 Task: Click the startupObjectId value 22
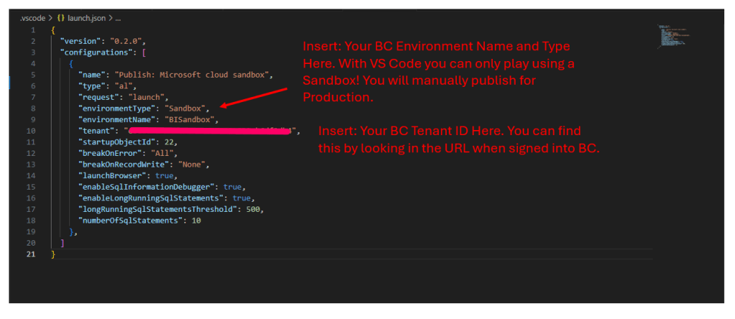coord(169,142)
